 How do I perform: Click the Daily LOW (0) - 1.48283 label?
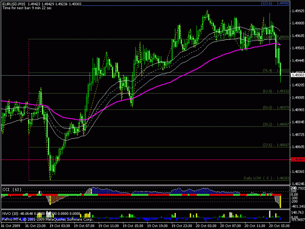pyautogui.click(x=266, y=178)
